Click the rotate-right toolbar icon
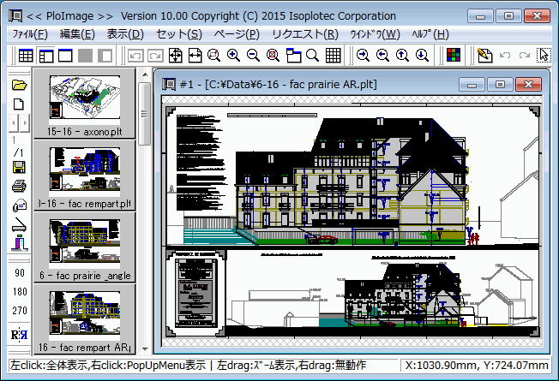Screen dimensions: 559x381 tap(155, 56)
